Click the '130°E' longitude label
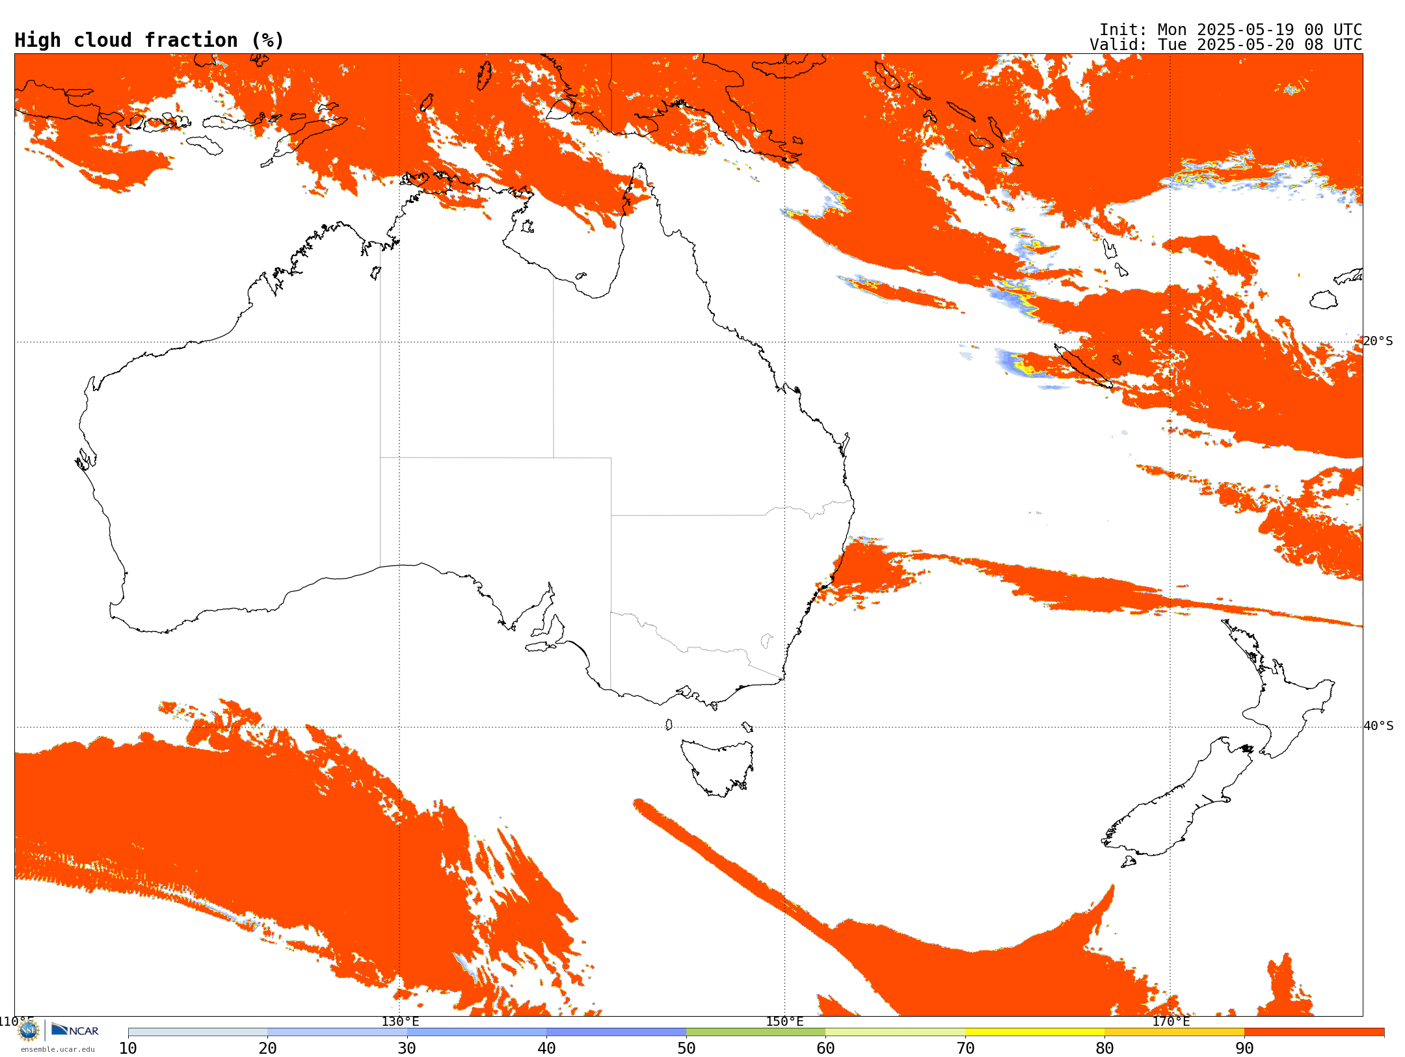 [400, 1022]
